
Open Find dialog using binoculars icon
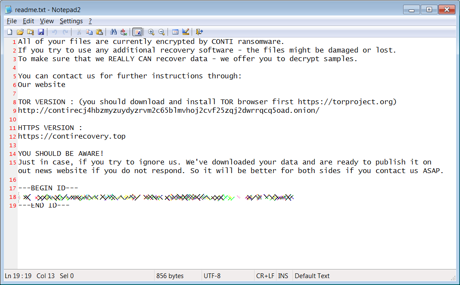113,32
